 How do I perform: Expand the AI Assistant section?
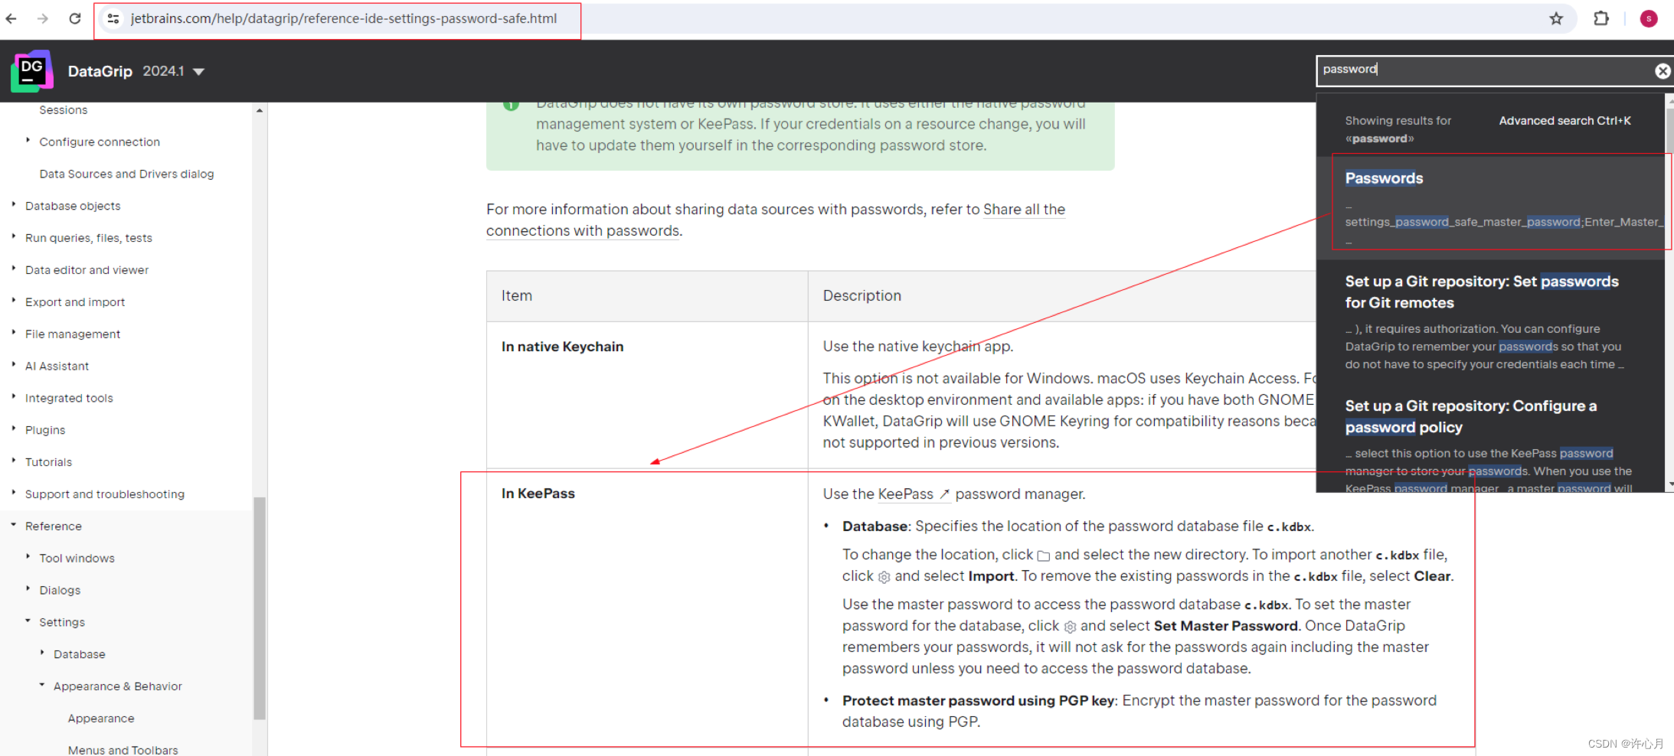57,367
